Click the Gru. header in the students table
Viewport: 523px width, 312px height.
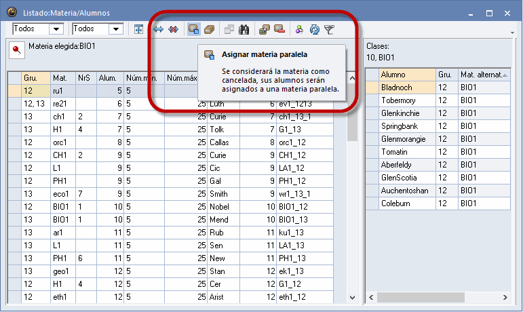[446, 75]
